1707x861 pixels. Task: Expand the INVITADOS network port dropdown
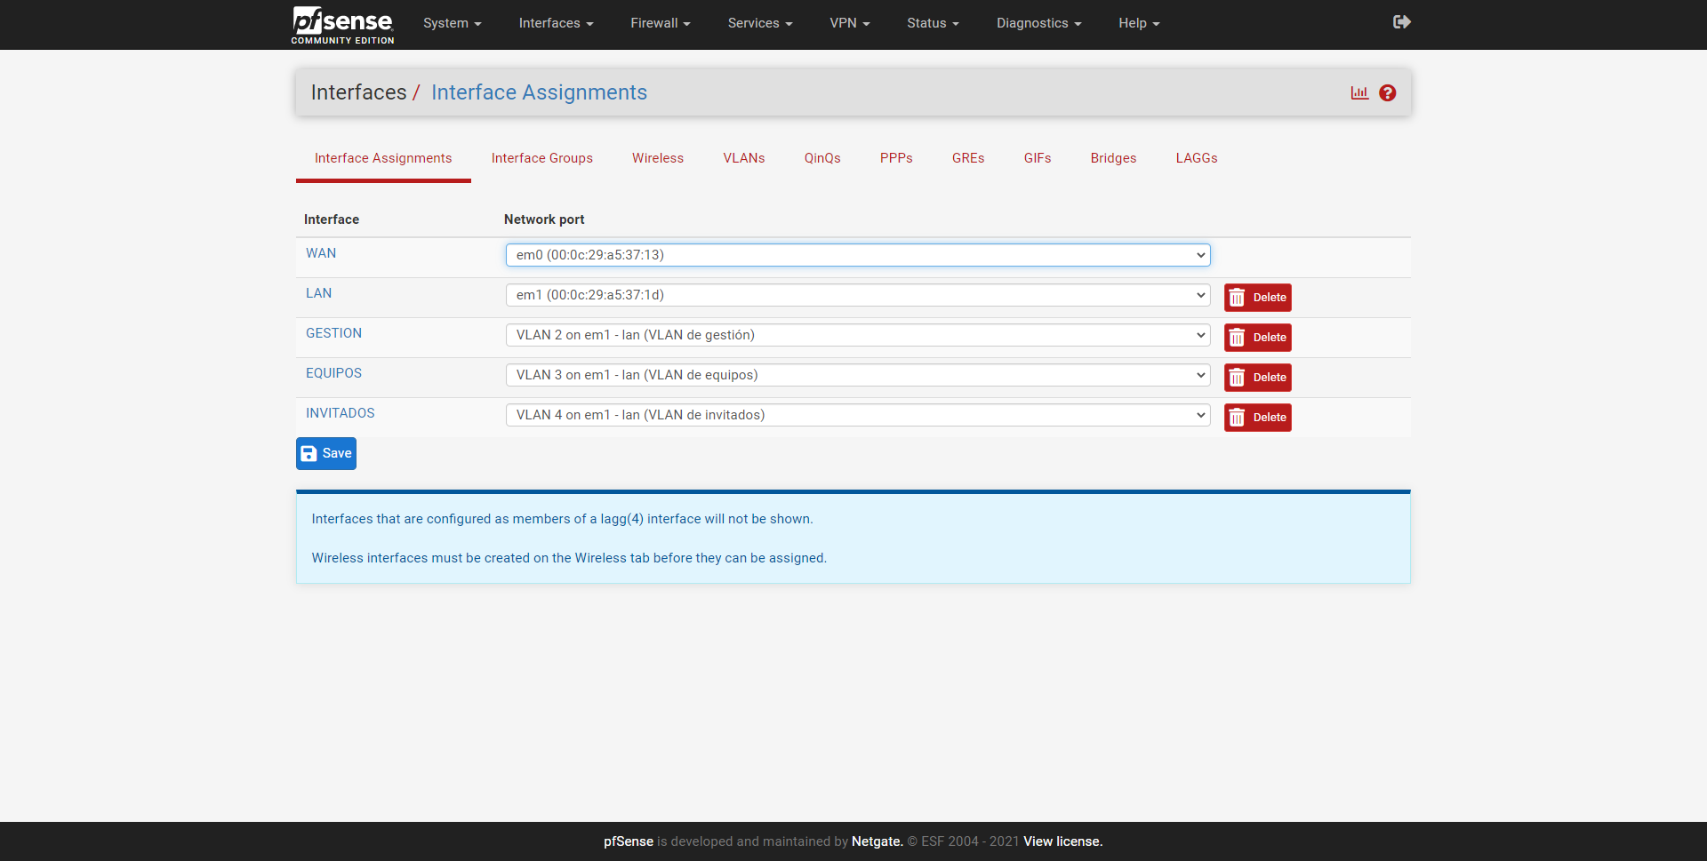pos(858,415)
